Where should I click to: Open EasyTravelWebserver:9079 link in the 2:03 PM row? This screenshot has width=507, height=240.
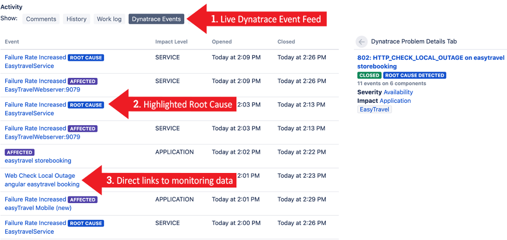coord(42,137)
